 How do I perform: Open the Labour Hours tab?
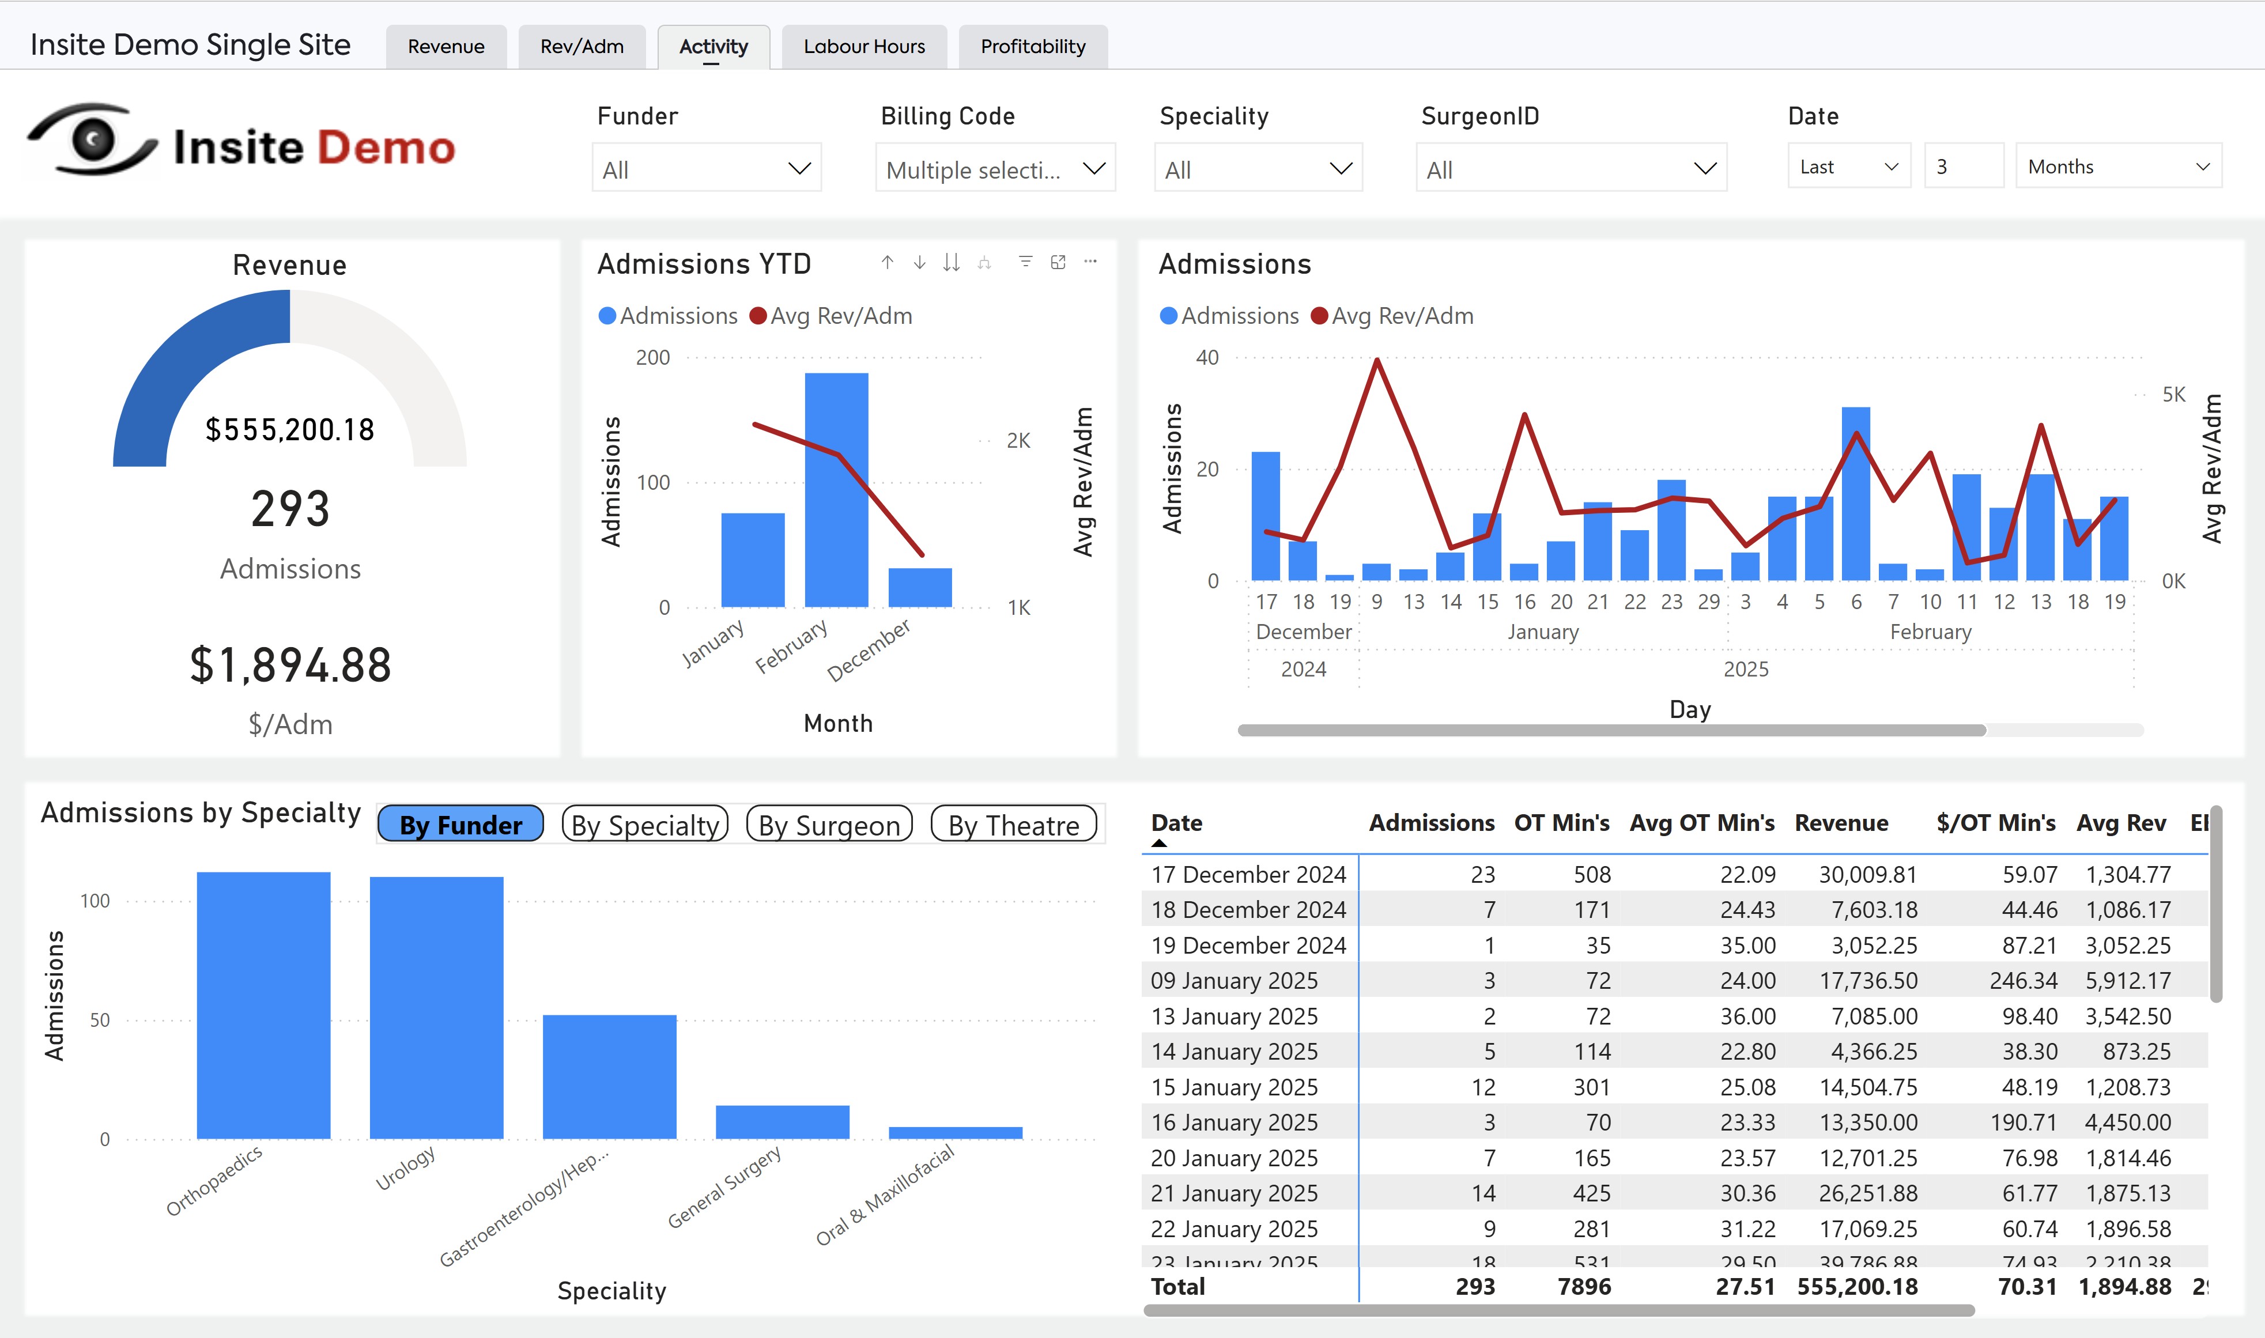(x=864, y=47)
